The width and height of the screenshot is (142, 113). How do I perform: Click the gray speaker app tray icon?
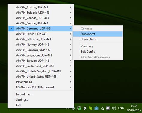[x=108, y=108]
